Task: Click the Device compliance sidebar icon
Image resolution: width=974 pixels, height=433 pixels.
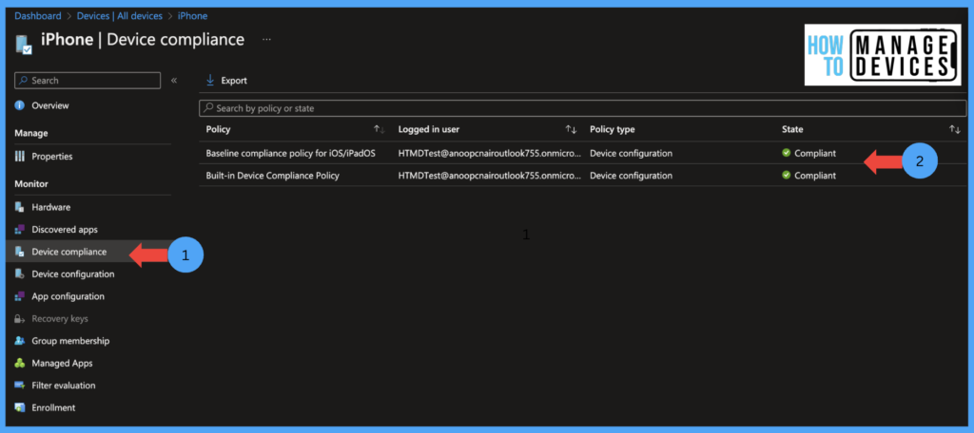Action: (19, 252)
